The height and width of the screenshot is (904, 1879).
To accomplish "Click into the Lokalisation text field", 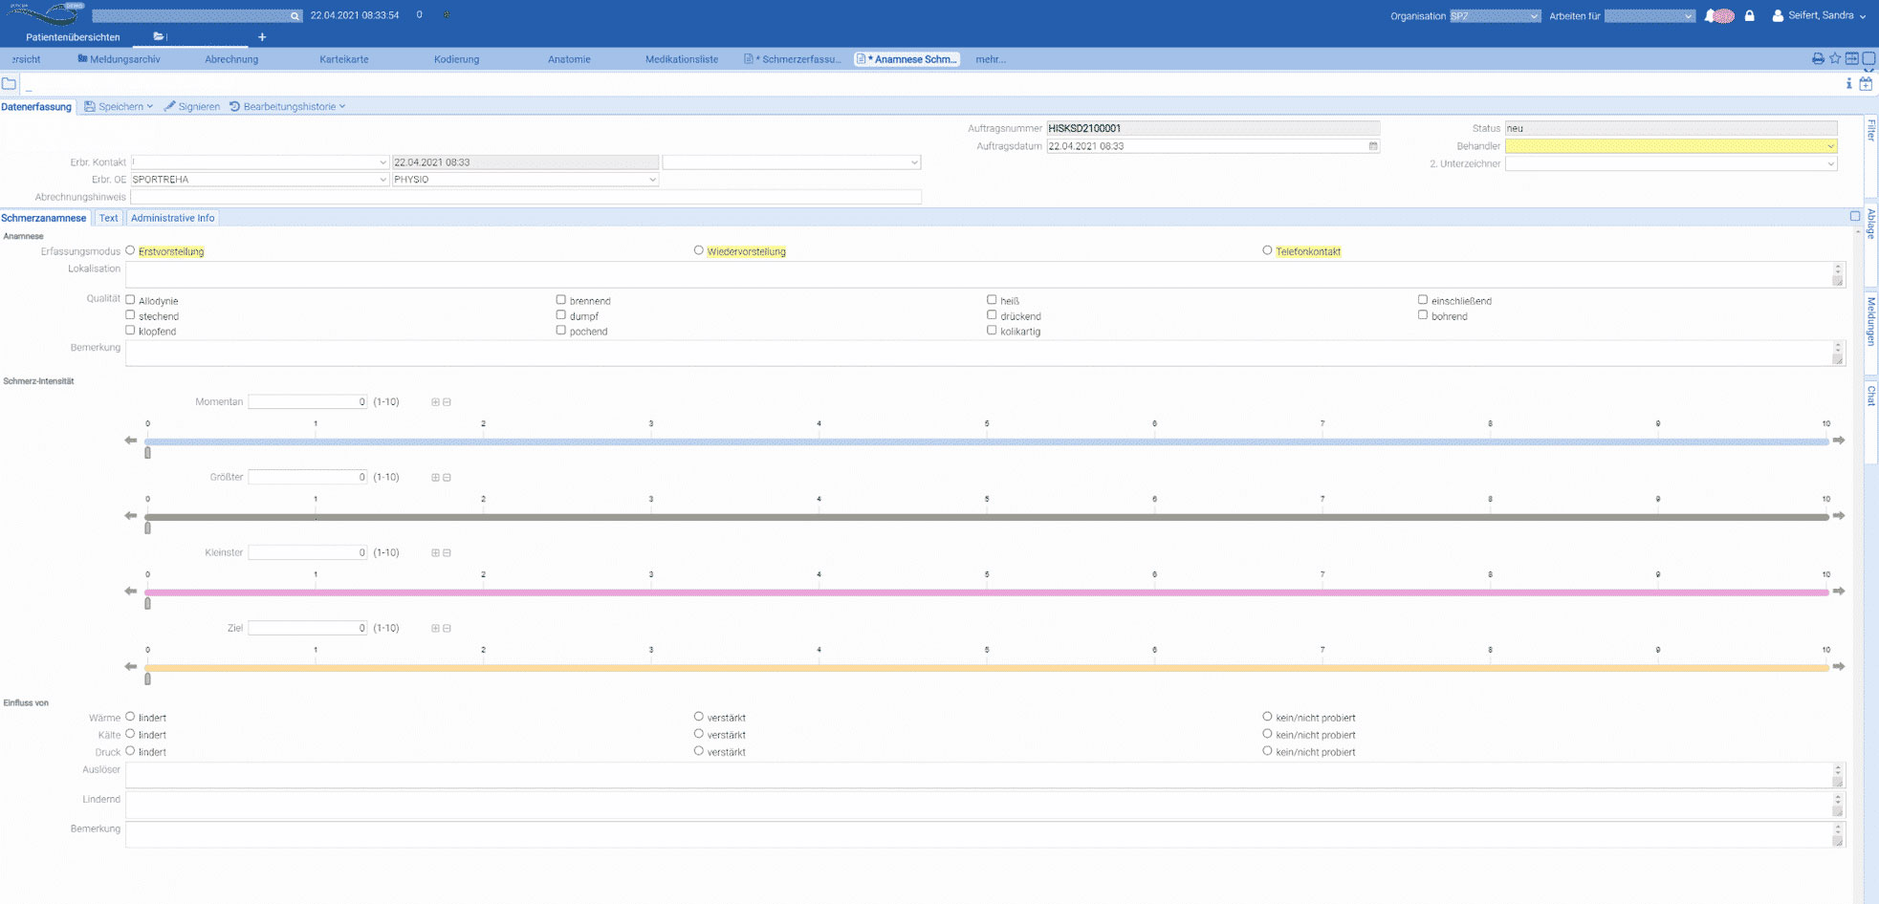I will click(x=977, y=274).
